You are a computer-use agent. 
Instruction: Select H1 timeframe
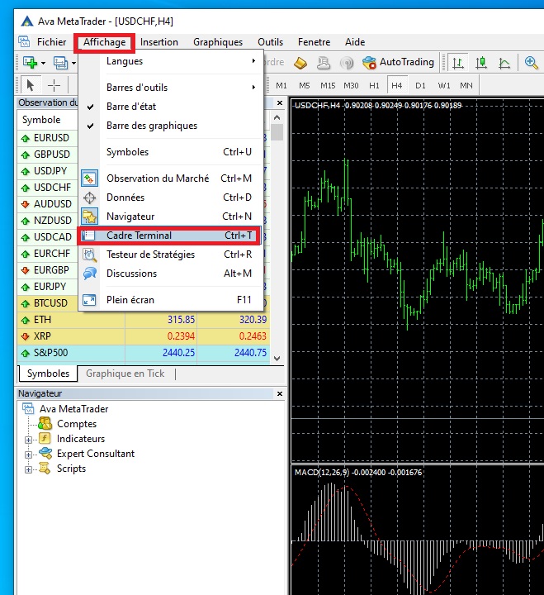[x=374, y=86]
